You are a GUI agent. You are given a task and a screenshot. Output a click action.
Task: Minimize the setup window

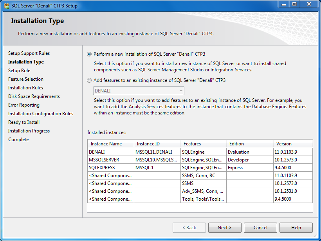tap(284, 4)
